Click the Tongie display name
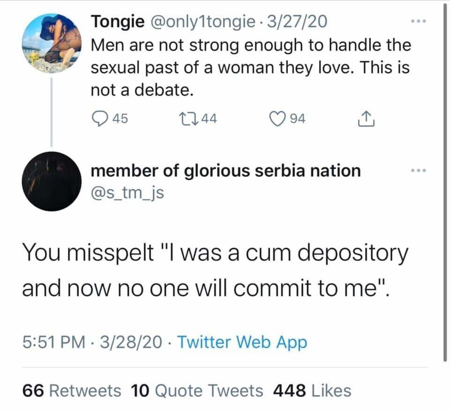The height and width of the screenshot is (411, 450). (118, 21)
